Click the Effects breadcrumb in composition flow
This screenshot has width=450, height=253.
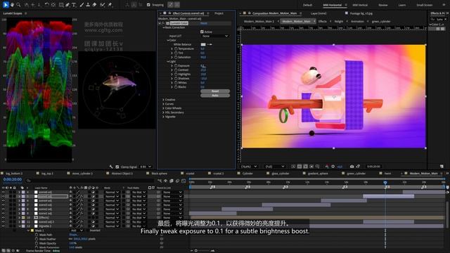[x=322, y=21]
